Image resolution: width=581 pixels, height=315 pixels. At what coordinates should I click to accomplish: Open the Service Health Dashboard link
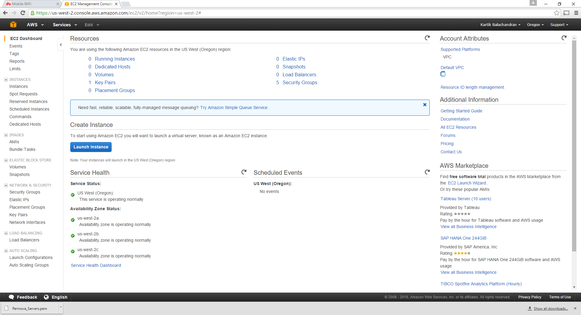click(96, 265)
